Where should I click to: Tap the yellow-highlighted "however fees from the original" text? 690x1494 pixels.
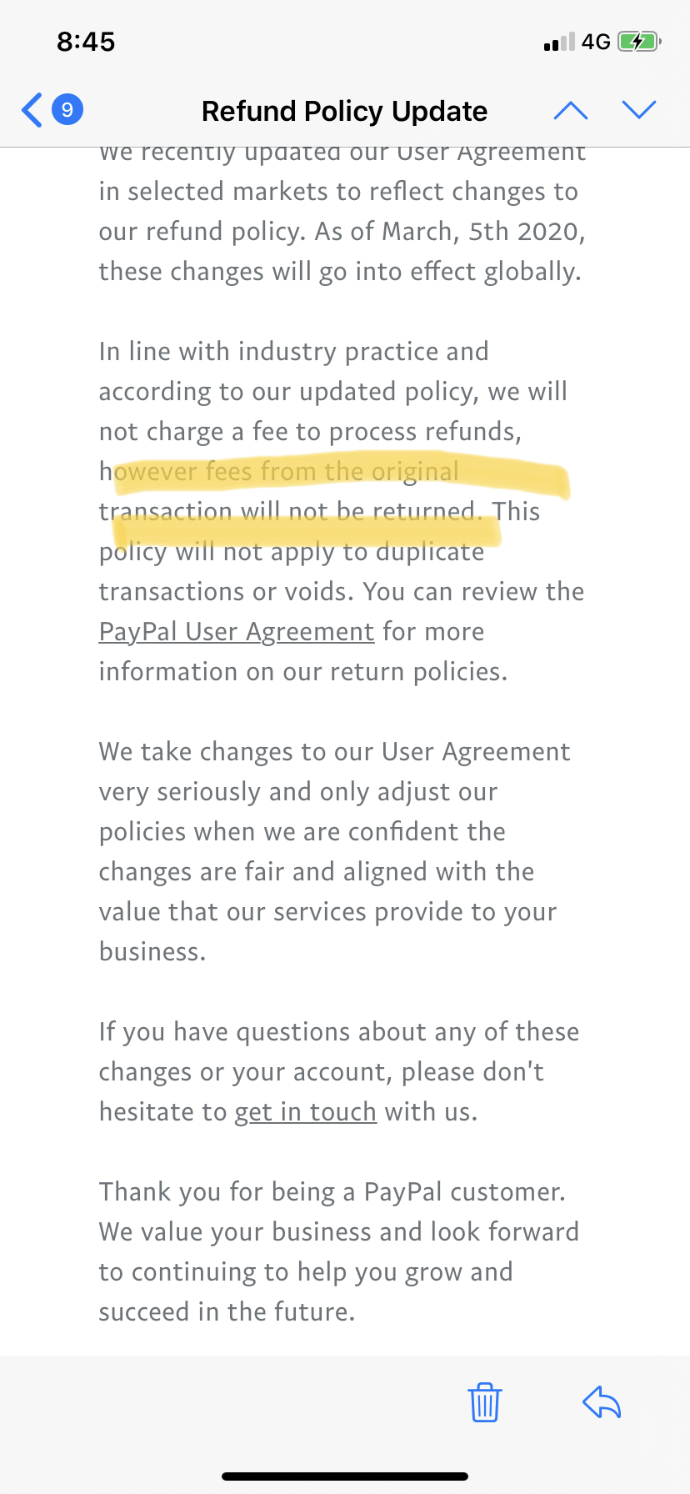click(x=279, y=472)
